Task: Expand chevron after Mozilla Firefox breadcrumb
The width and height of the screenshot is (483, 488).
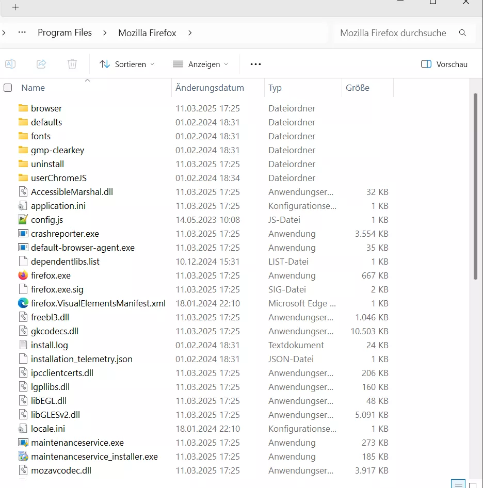Action: click(190, 32)
